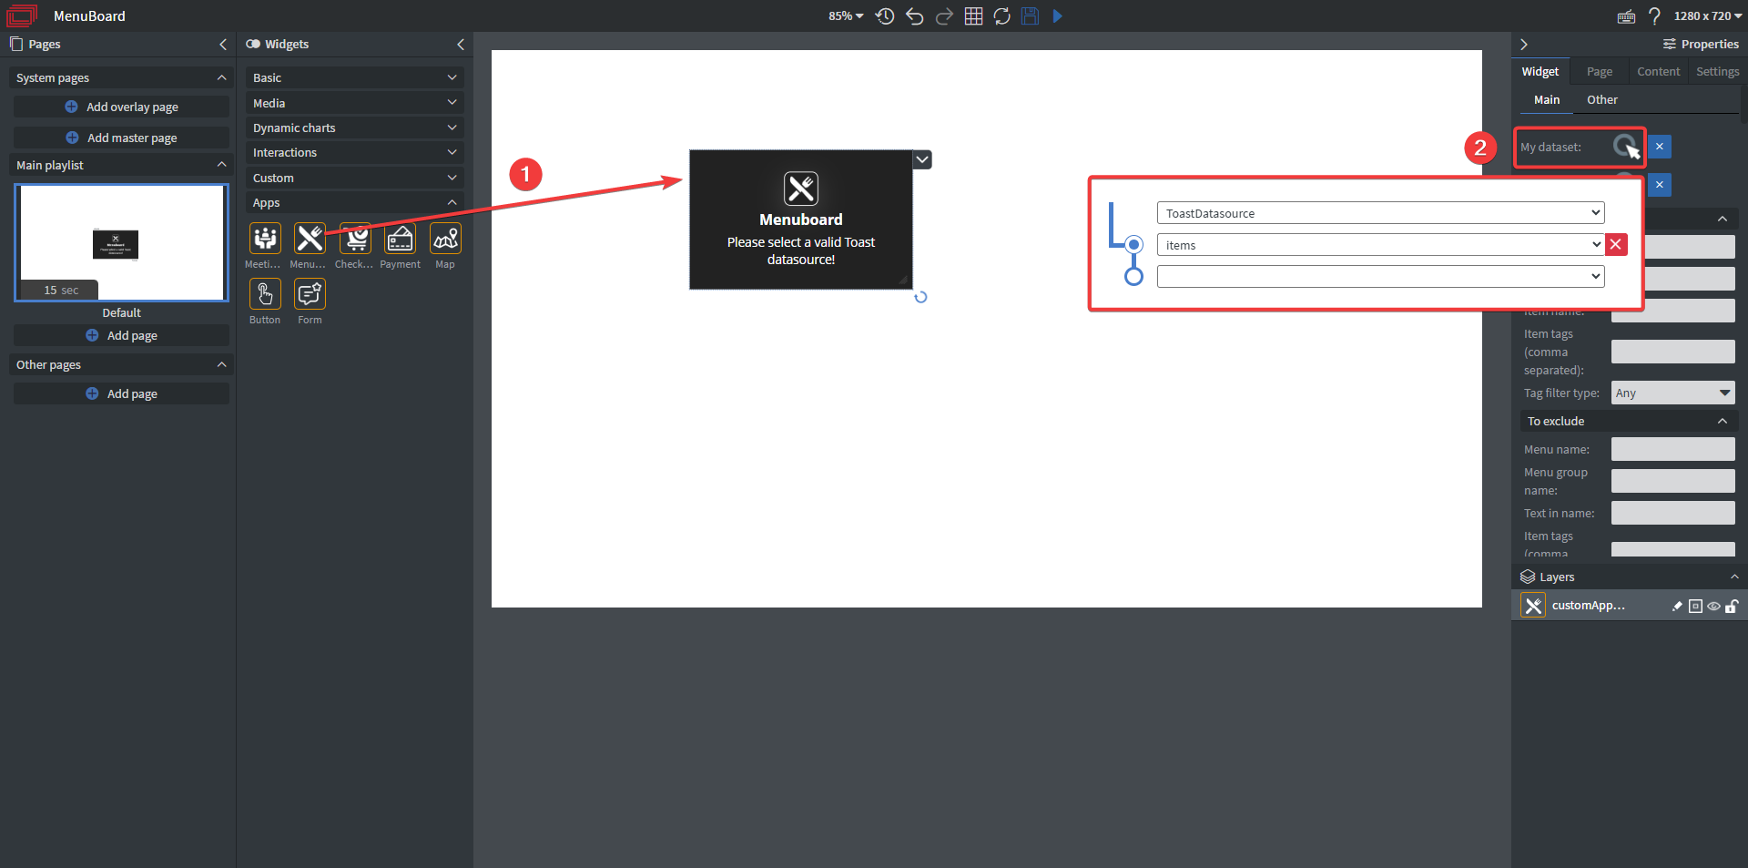The width and height of the screenshot is (1748, 868).
Task: Click the MenuBoard app logo
Action: pos(22,15)
